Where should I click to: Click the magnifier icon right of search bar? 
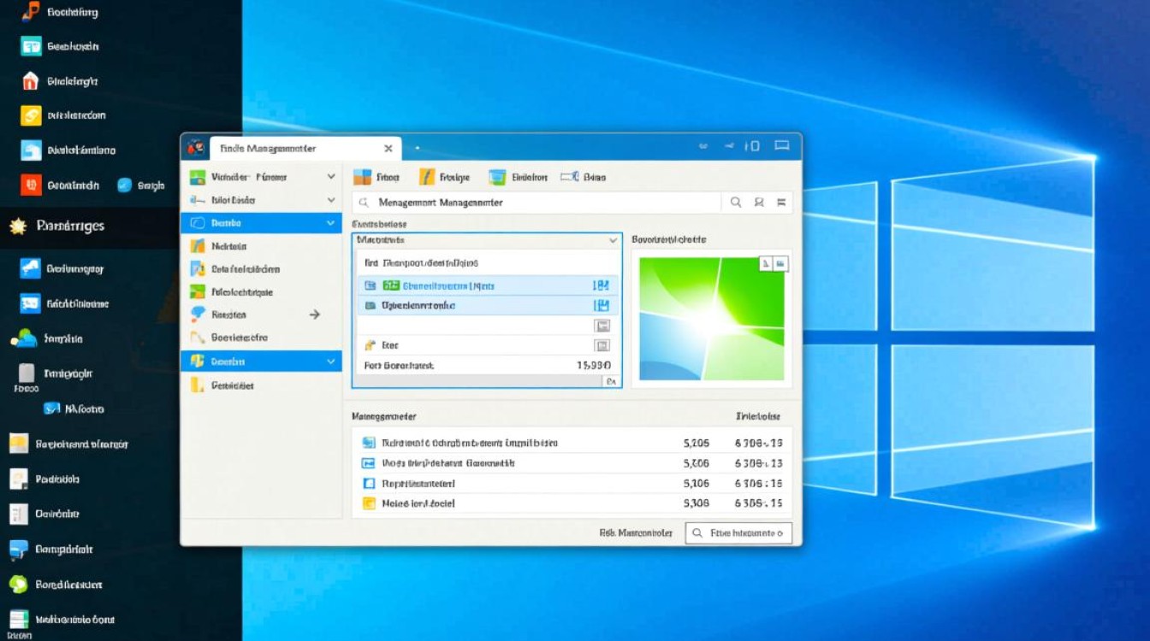(735, 203)
